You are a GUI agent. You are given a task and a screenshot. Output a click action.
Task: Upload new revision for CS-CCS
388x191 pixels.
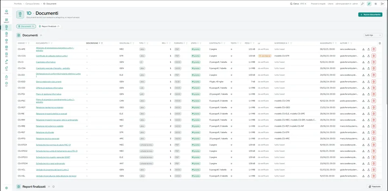369,56
